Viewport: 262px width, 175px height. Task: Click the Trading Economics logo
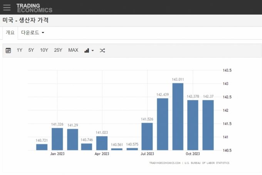click(x=34, y=7)
